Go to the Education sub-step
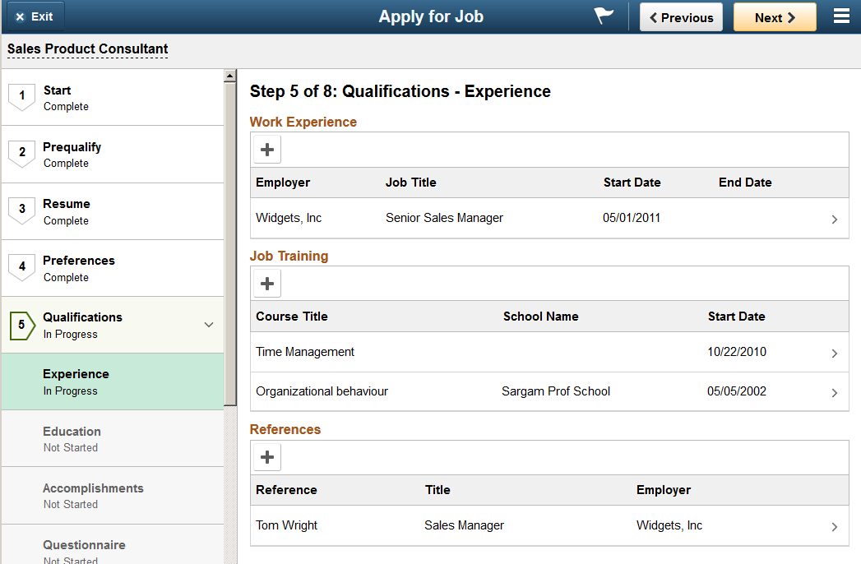Screen dimensions: 861x564 tap(113, 439)
